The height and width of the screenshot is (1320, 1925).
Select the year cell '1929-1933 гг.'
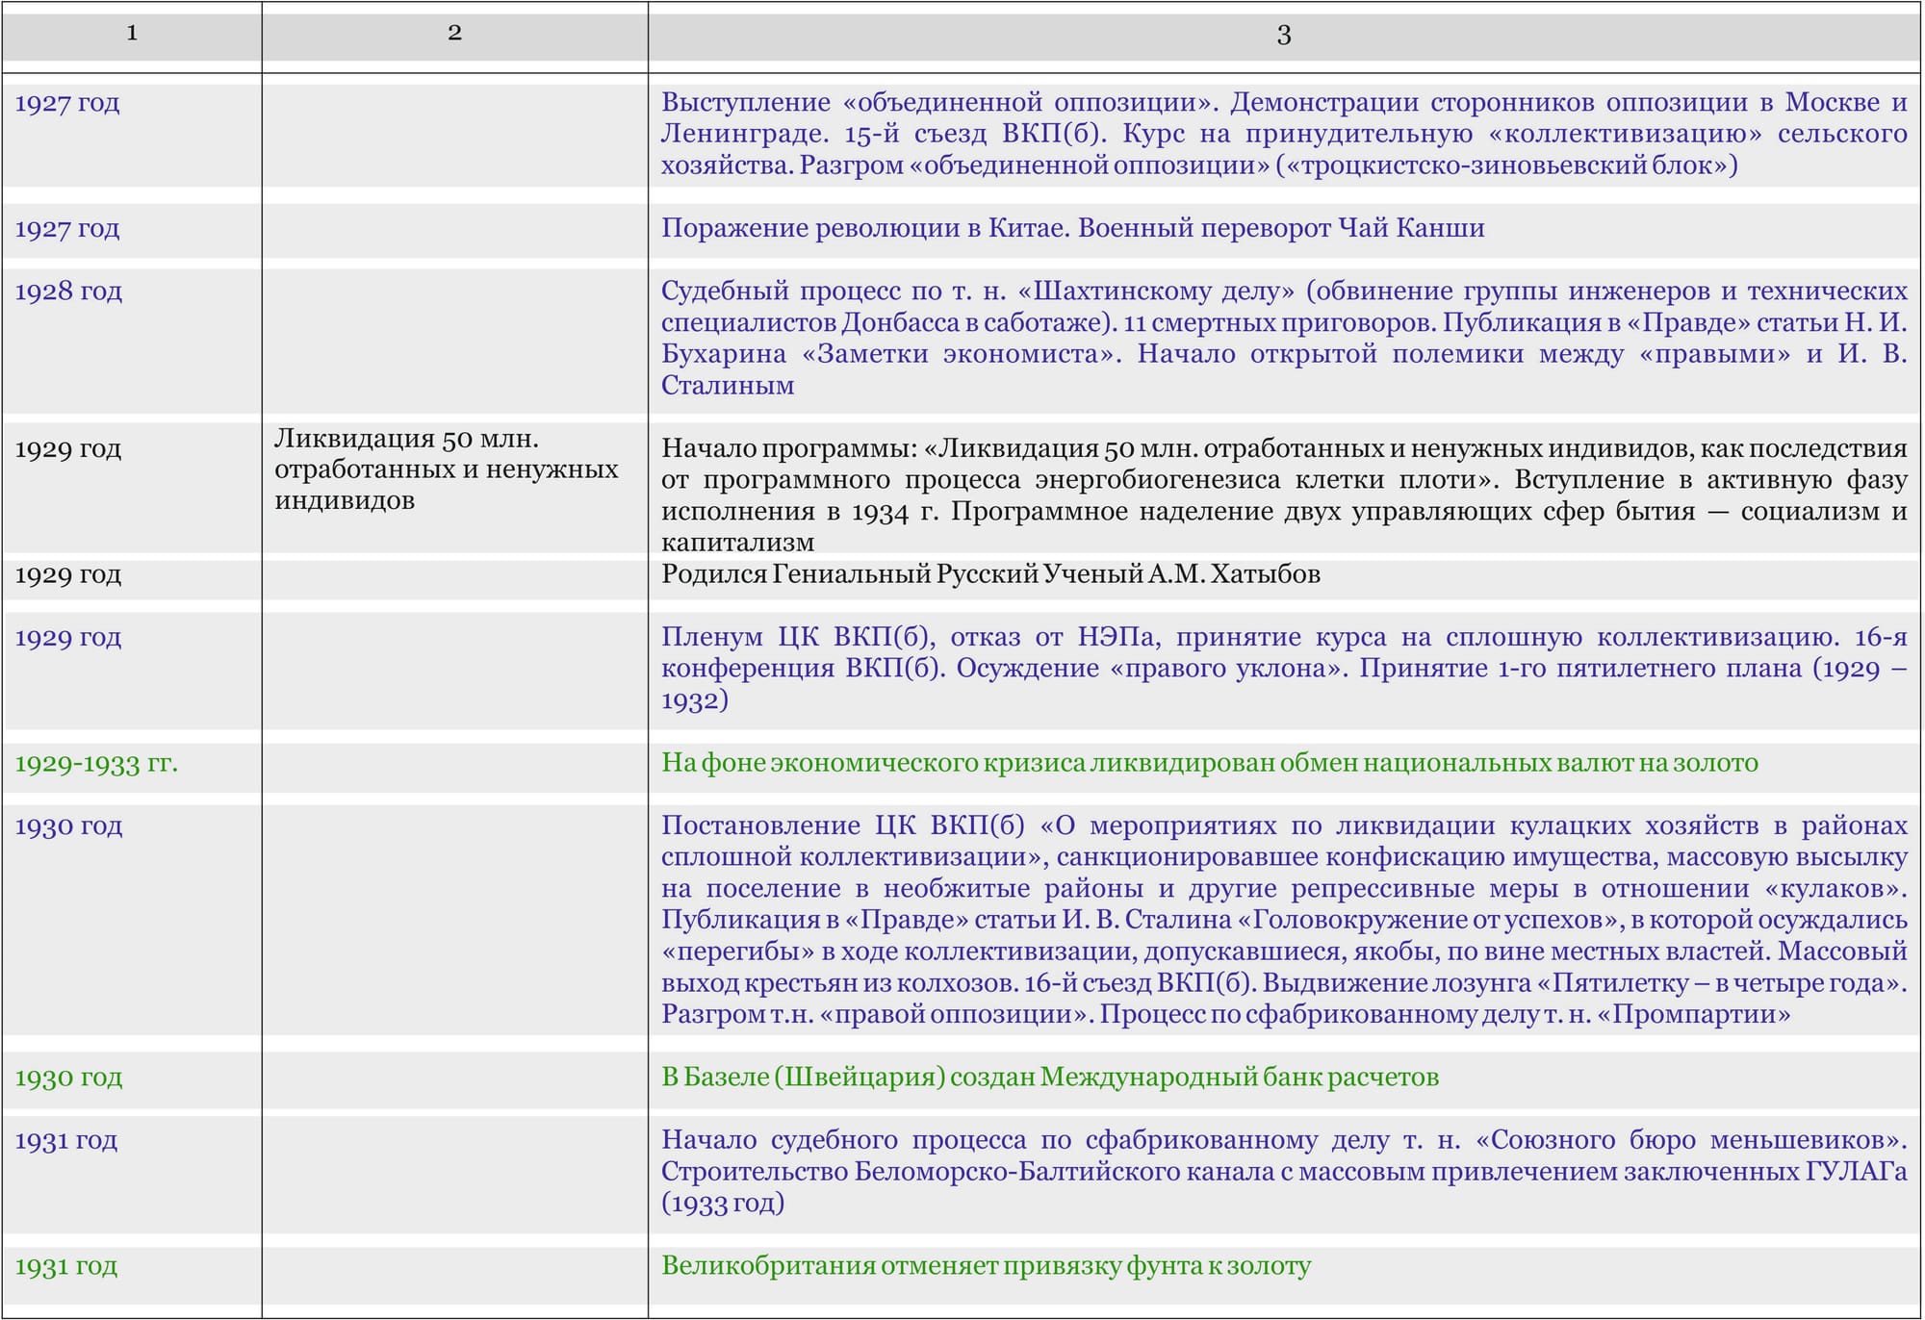click(x=96, y=764)
